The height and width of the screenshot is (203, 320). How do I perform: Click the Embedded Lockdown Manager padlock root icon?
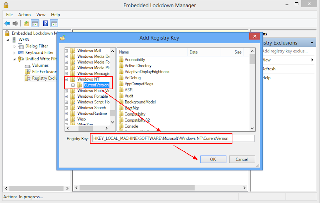[x=7, y=33]
